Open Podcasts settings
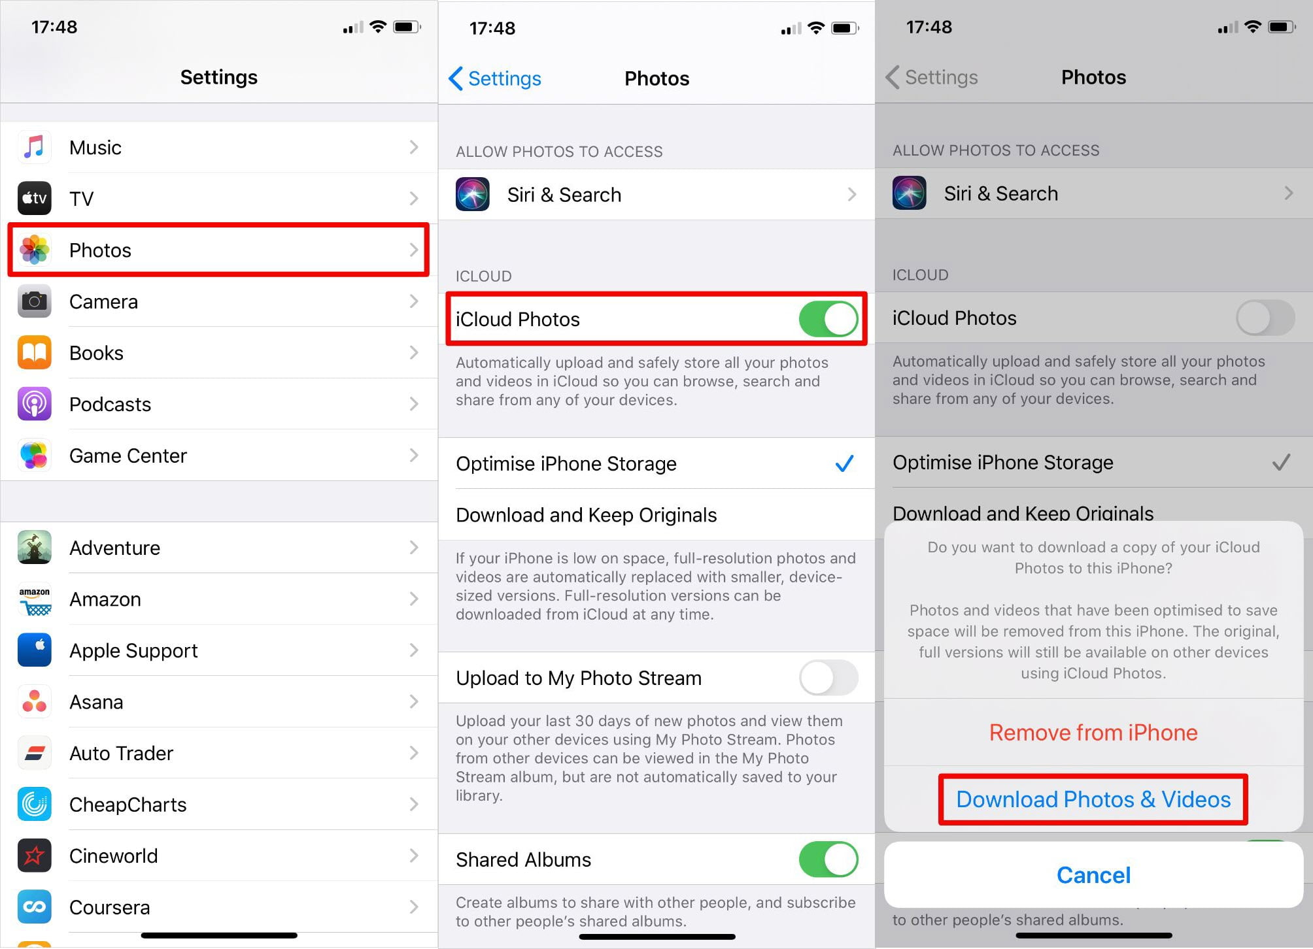 tap(217, 405)
